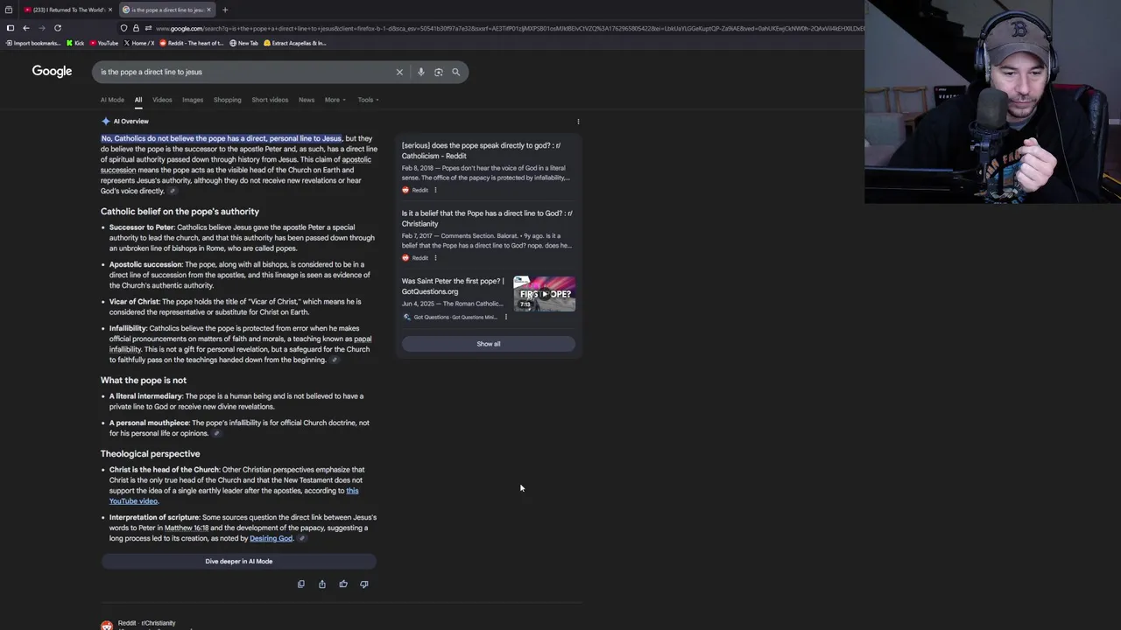Viewport: 1121px width, 630px height.
Task: Open 'Extract Acapellas & In...' bookmark
Action: click(x=295, y=43)
